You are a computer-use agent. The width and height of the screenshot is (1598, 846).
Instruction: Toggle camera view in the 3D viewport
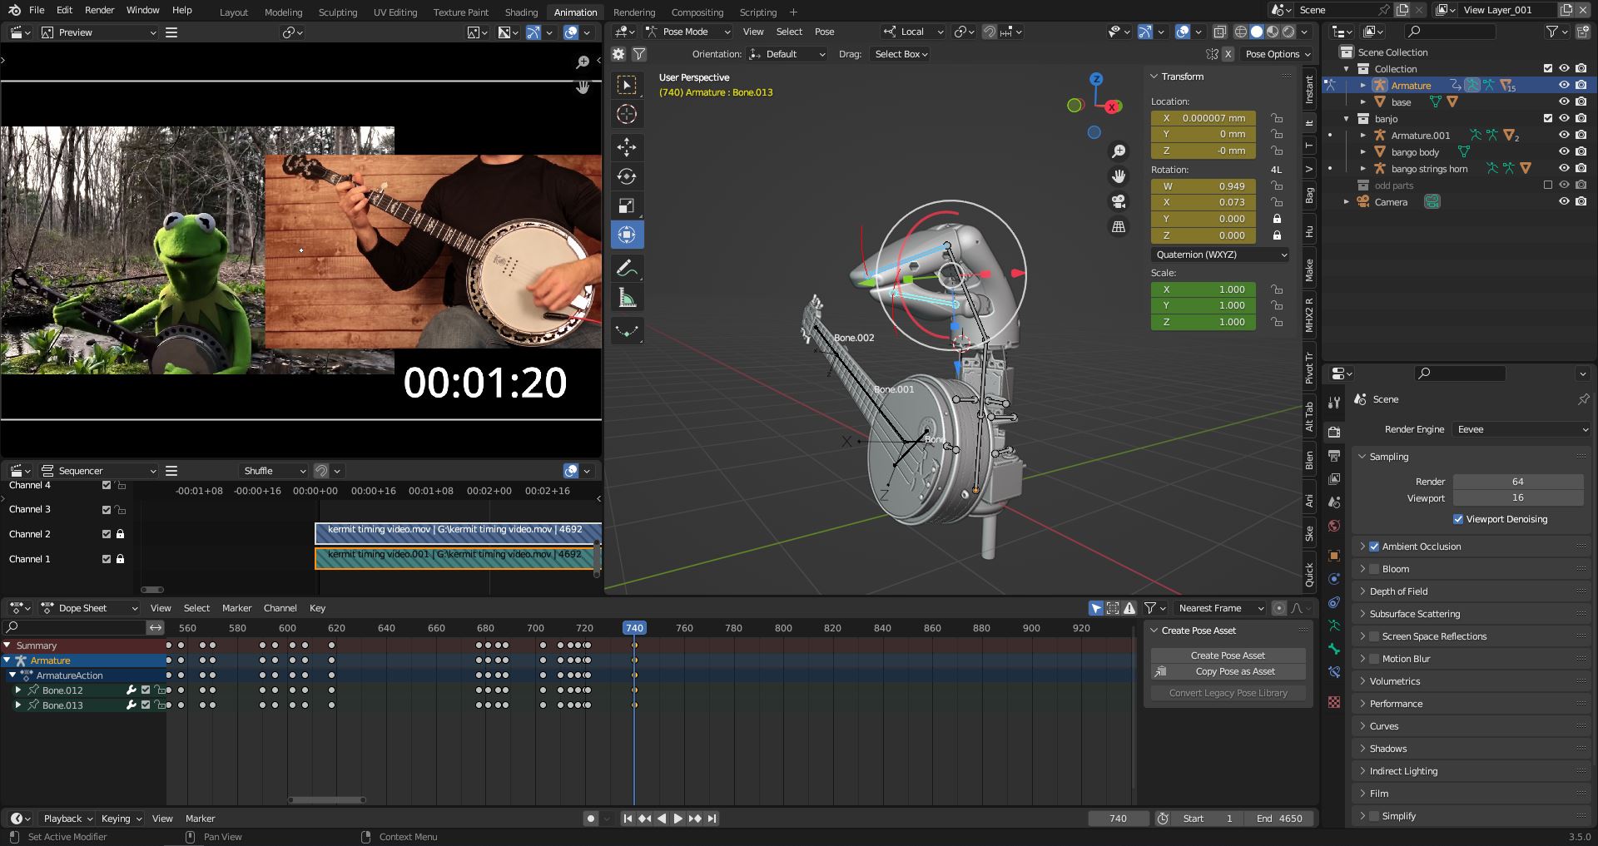[x=1119, y=201]
